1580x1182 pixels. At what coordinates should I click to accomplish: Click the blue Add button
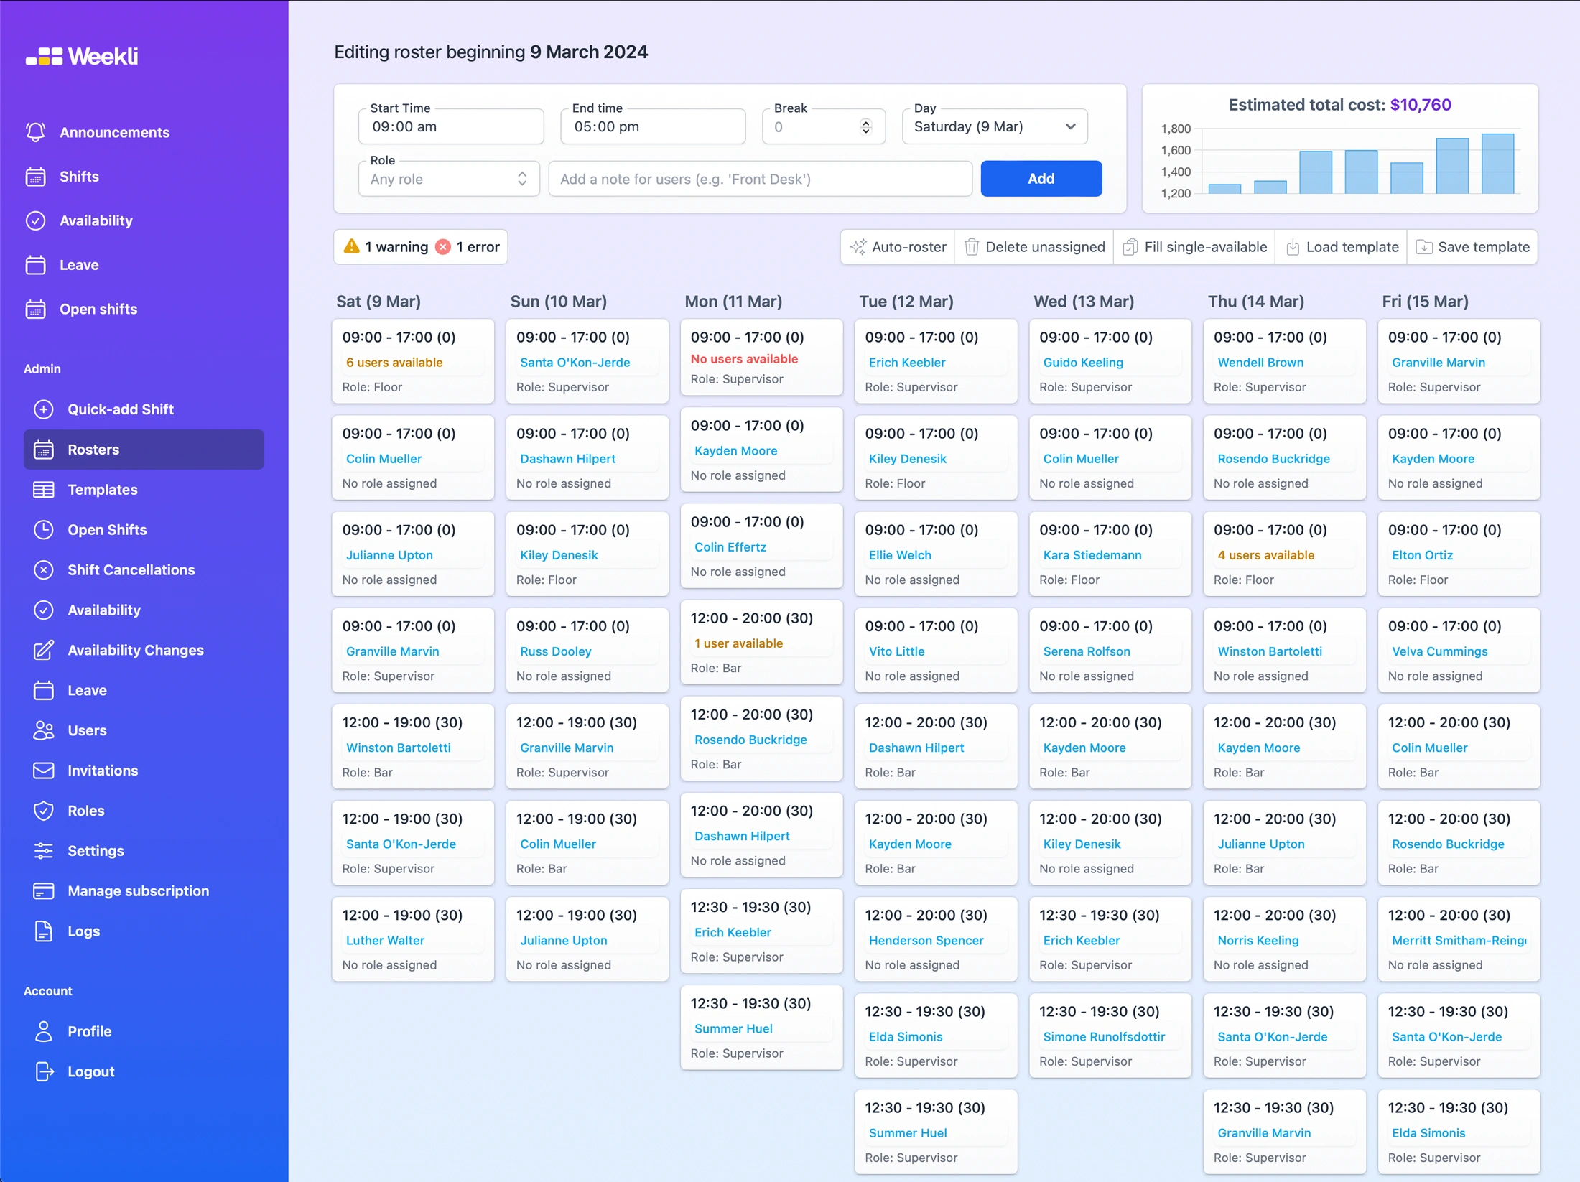[x=1041, y=179]
